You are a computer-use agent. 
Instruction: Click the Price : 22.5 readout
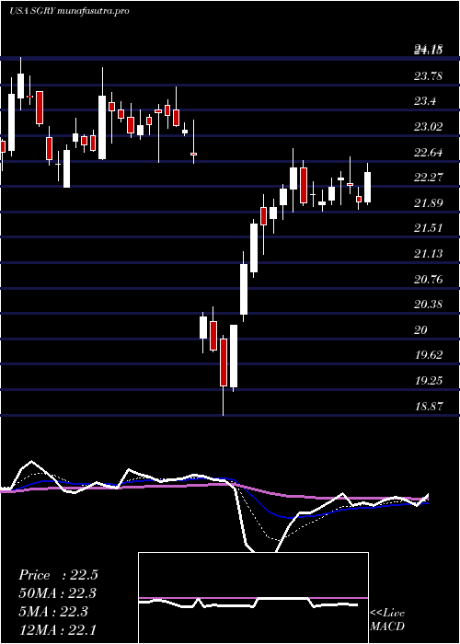[58, 575]
